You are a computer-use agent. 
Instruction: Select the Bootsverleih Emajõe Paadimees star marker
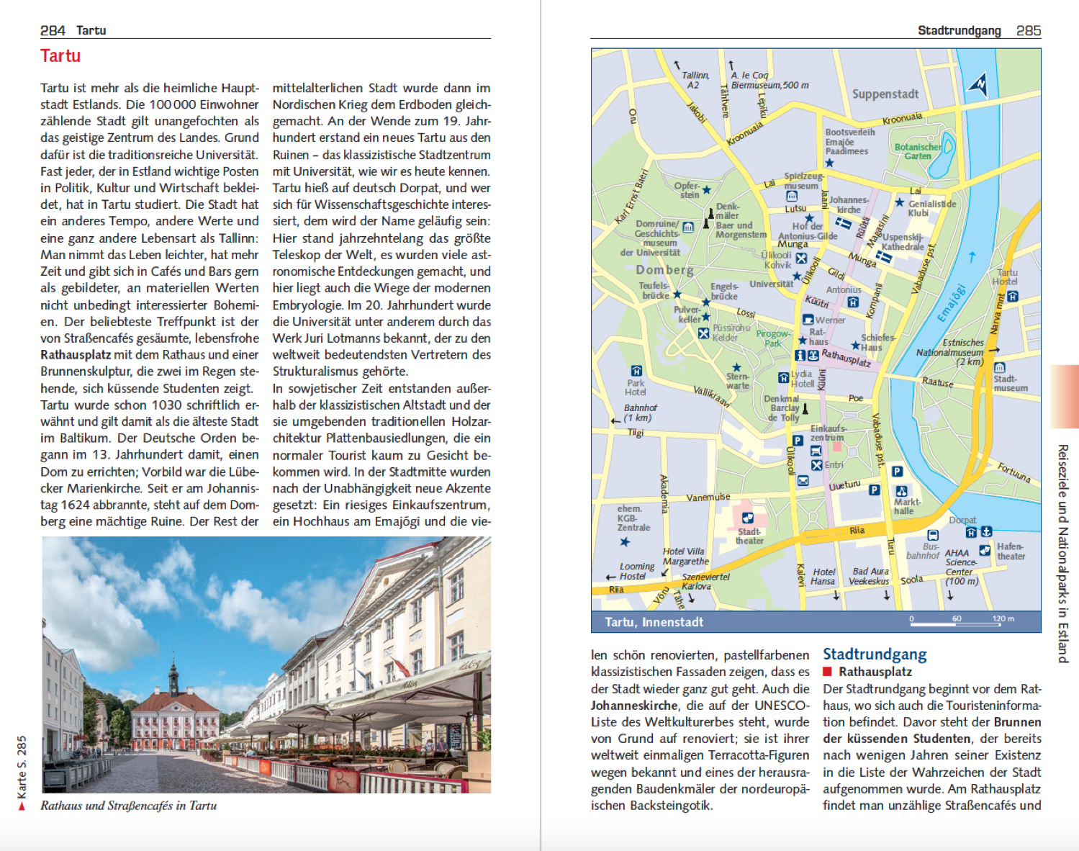tap(829, 163)
